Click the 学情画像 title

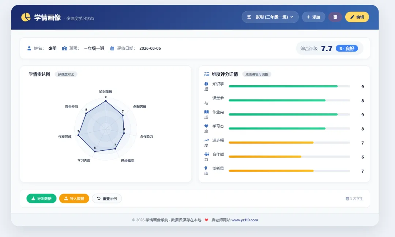coord(47,18)
